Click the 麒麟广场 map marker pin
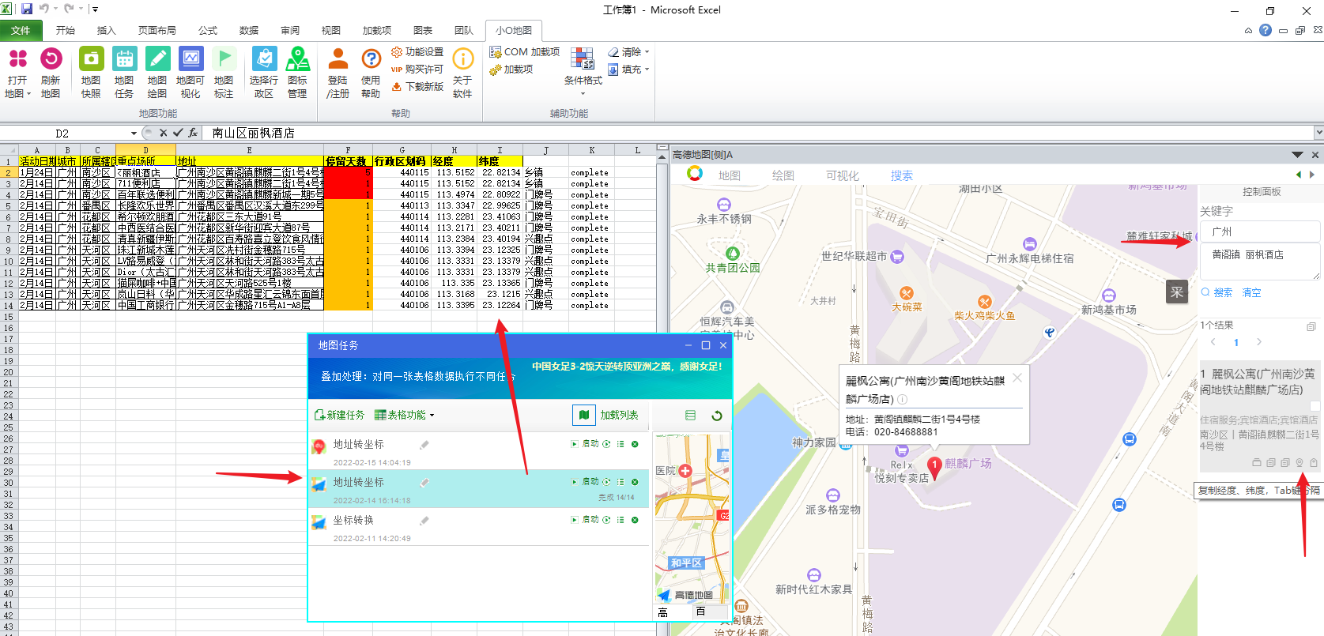The height and width of the screenshot is (636, 1324). [x=934, y=468]
